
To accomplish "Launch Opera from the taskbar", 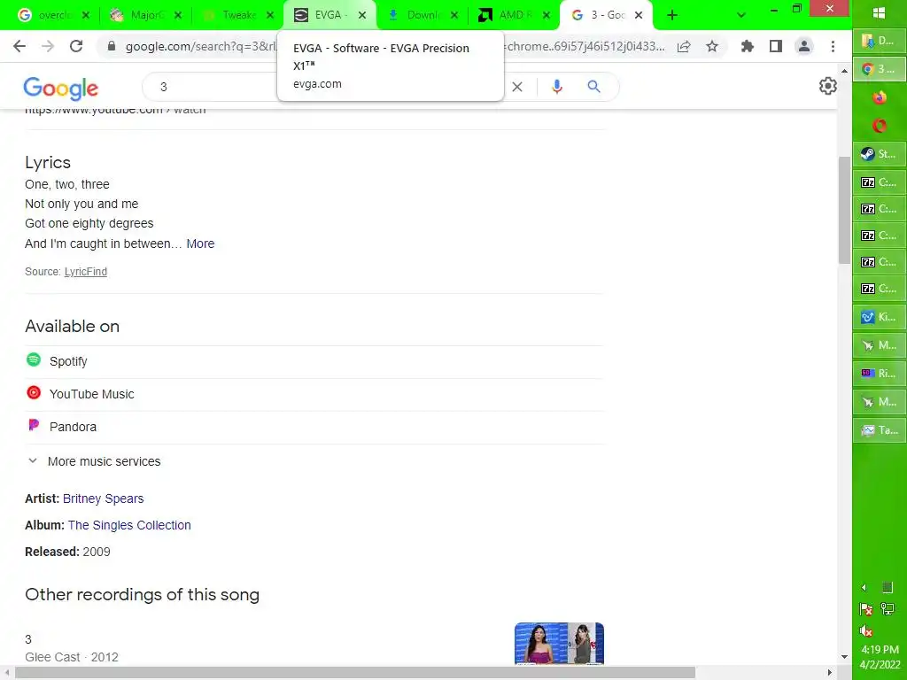I will pyautogui.click(x=880, y=126).
